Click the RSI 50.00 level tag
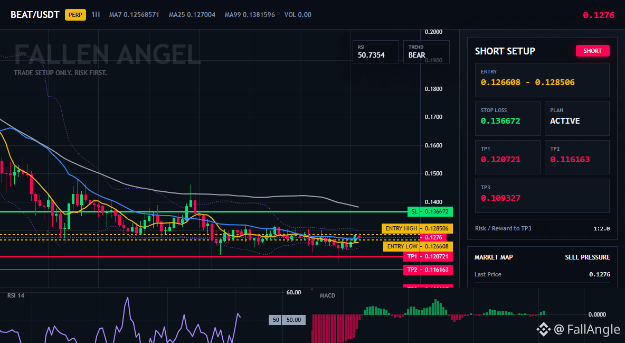Screen dimensions: 625x343 (x=287, y=320)
